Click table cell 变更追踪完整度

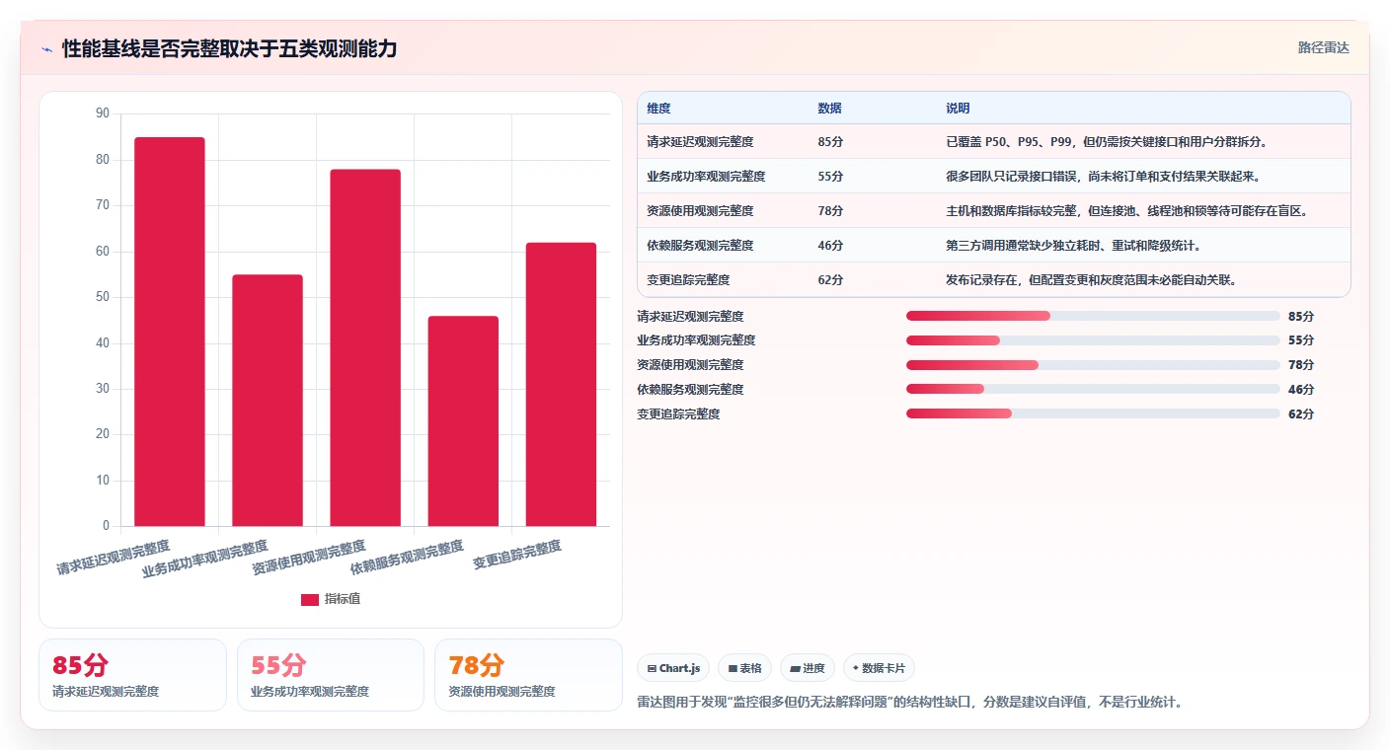688,280
